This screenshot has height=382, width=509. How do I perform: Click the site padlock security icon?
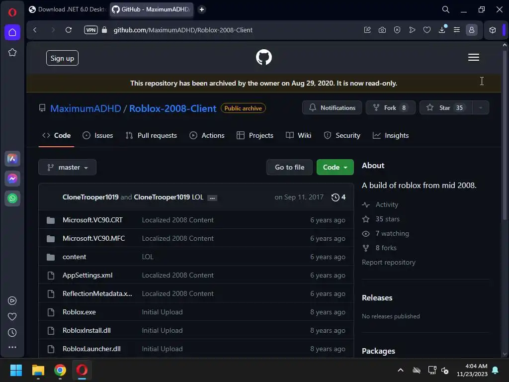(x=104, y=30)
